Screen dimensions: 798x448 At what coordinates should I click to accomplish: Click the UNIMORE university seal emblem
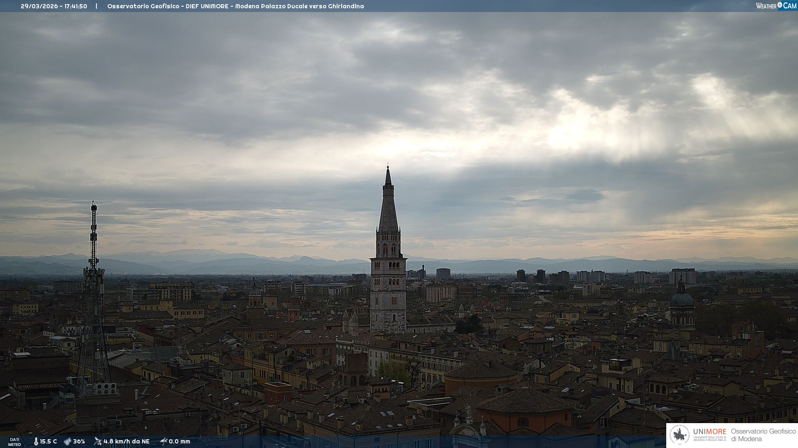[680, 435]
